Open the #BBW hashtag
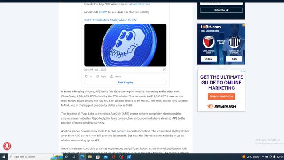Image resolution: width=284 pixels, height=160 pixels. pyautogui.click(x=132, y=20)
